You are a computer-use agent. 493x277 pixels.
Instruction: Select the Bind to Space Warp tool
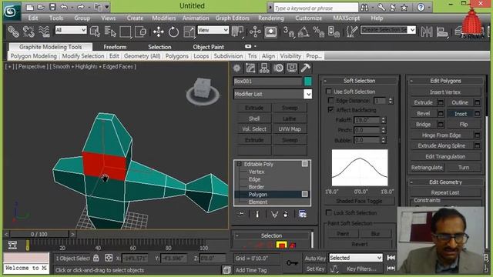(44, 32)
